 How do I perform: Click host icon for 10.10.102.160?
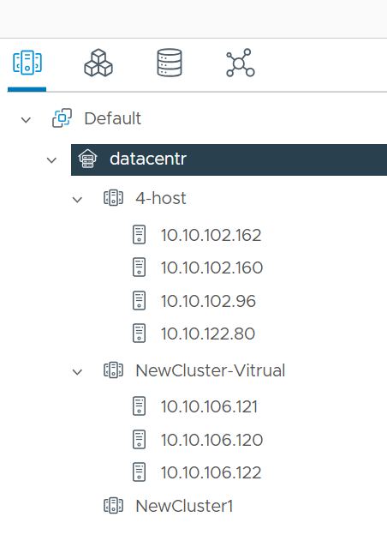click(139, 267)
